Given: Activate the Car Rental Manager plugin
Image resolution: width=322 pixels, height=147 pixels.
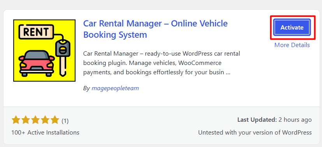Looking at the screenshot, I should [x=292, y=28].
